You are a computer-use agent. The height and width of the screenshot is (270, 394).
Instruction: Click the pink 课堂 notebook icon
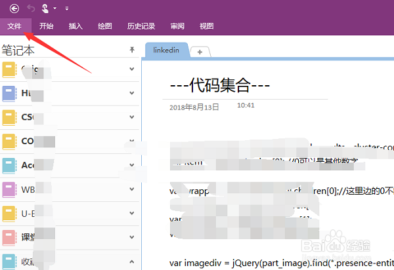[9, 237]
